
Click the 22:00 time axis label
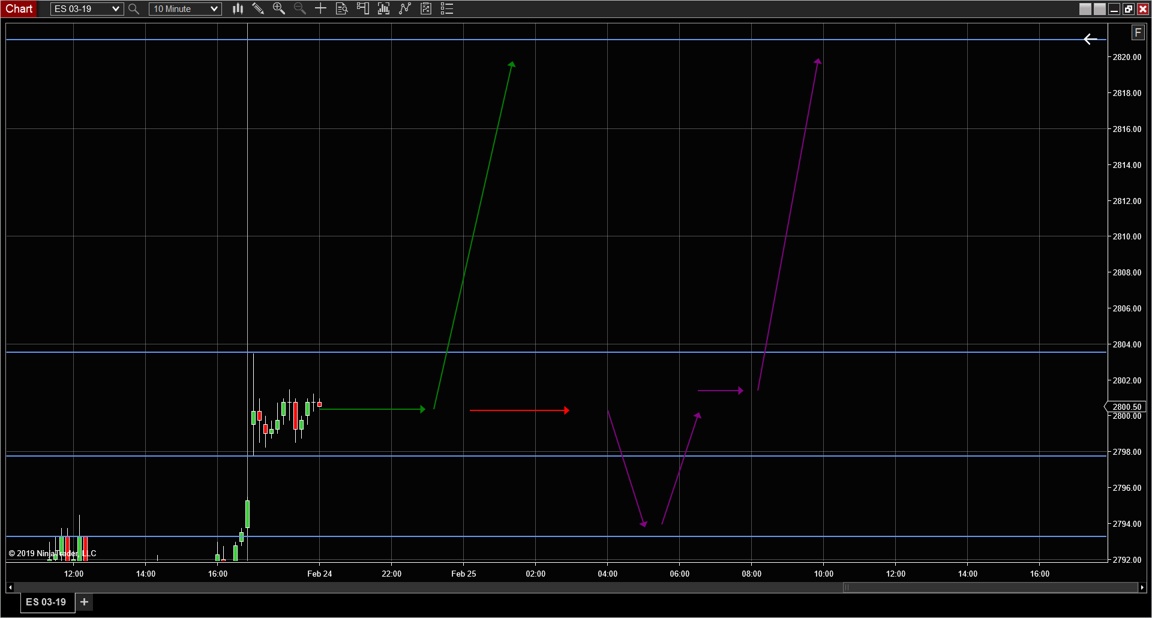pos(391,574)
